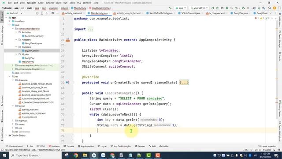The height and width of the screenshot is (159, 282).
Task: Click the Windows Start button
Action: [x=4, y=155]
